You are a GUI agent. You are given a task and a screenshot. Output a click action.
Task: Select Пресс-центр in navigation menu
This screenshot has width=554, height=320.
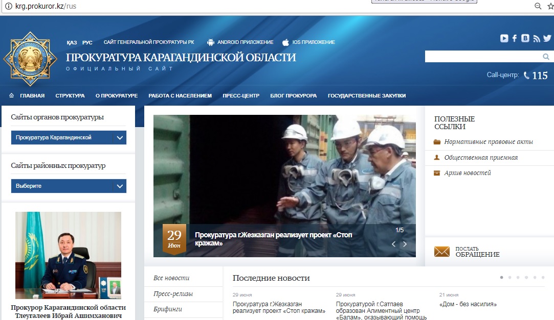[241, 96]
